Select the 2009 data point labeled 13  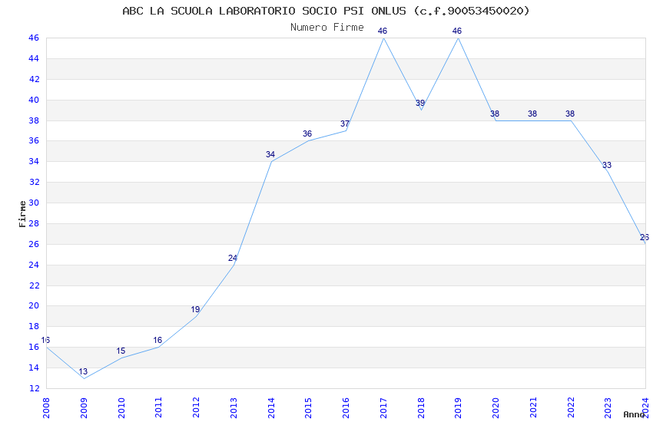click(x=83, y=371)
